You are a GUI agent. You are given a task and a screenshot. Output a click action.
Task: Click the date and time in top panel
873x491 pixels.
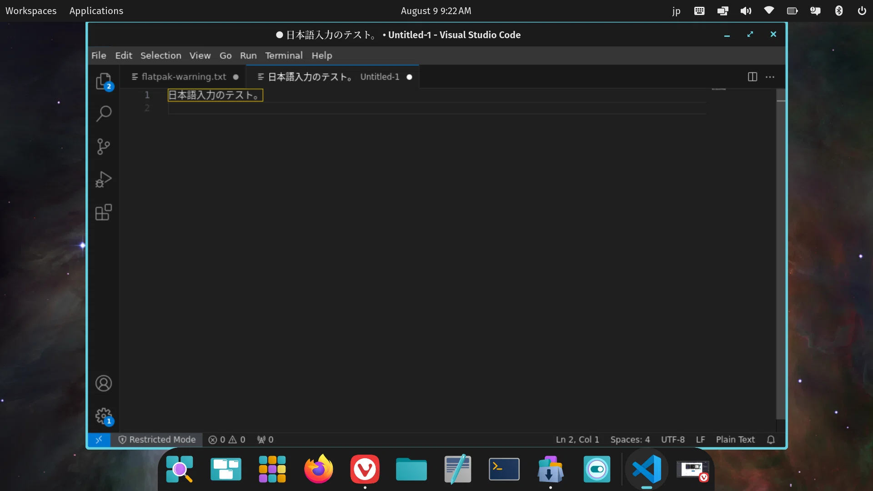436,11
